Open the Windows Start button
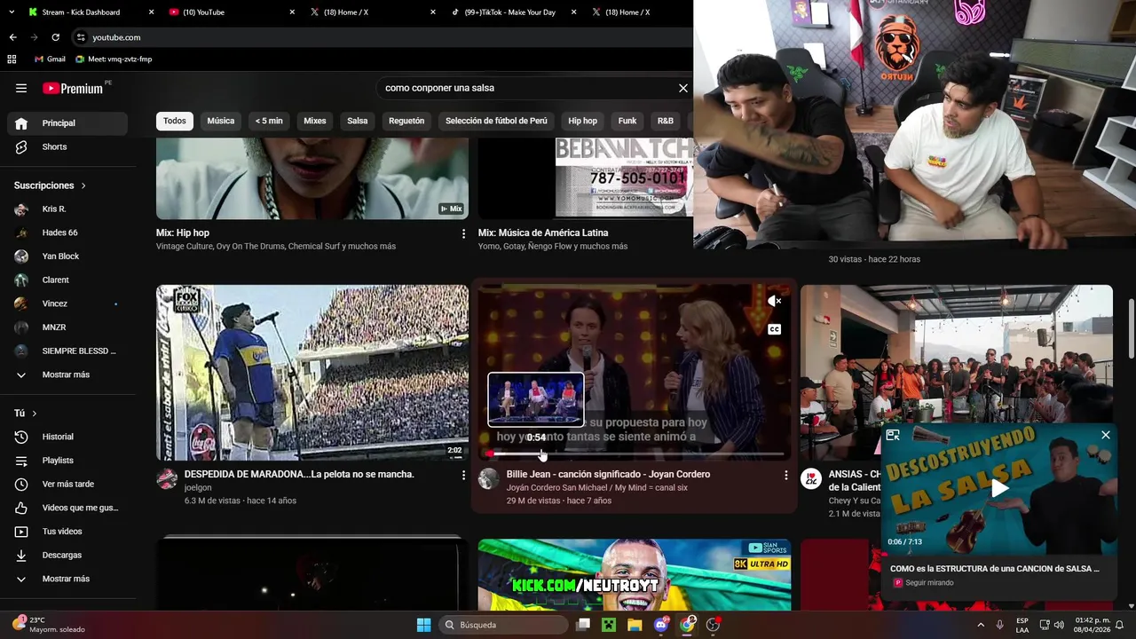Image resolution: width=1136 pixels, height=639 pixels. click(424, 625)
